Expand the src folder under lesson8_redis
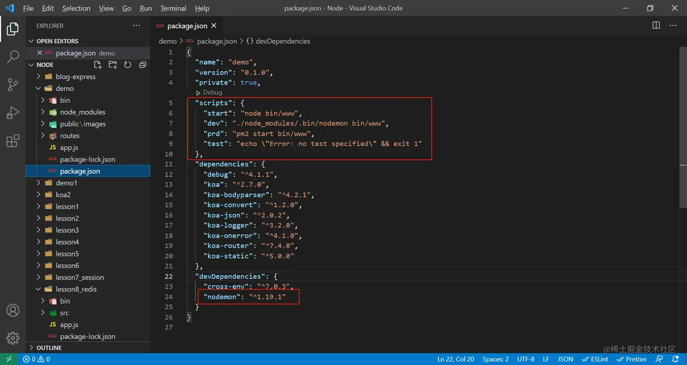 (88, 313)
